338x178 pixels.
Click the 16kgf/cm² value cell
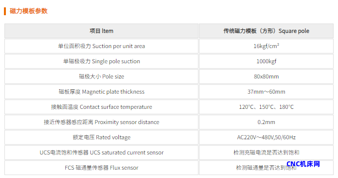266,46
